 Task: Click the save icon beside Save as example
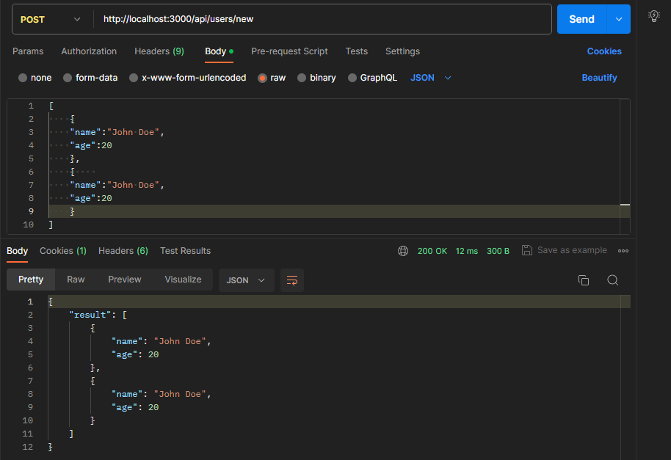coord(527,250)
